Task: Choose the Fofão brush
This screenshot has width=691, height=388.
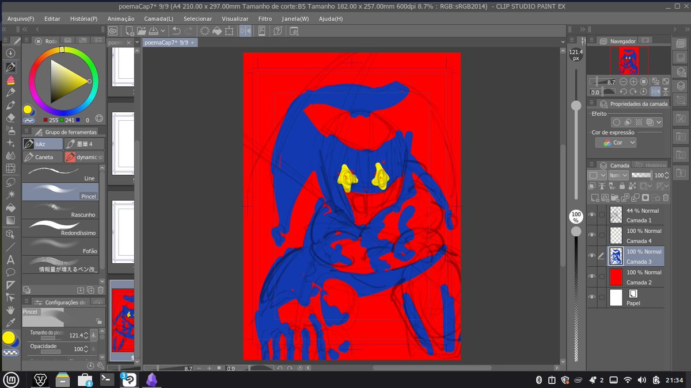Action: [x=60, y=246]
